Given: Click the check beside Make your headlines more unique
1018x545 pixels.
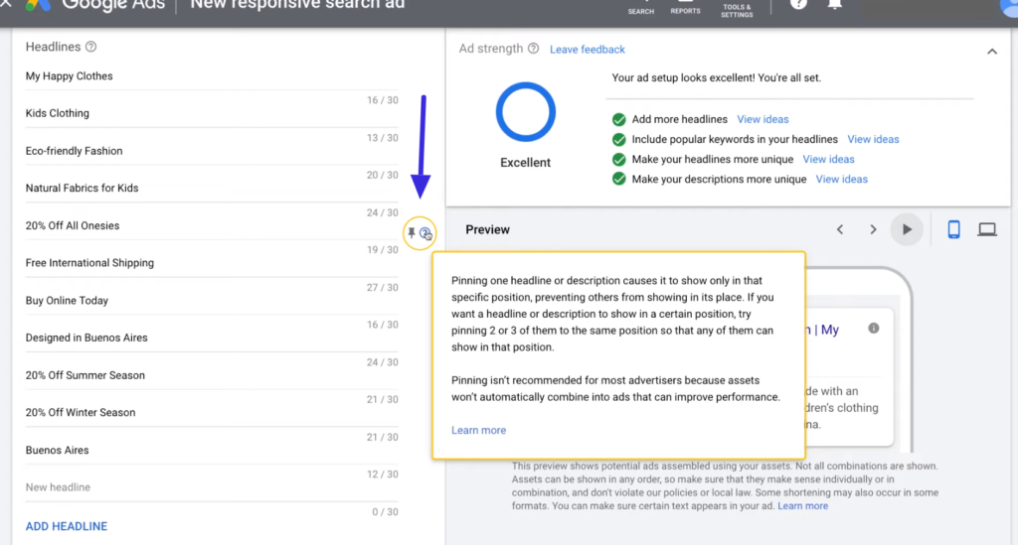Looking at the screenshot, I should [618, 160].
